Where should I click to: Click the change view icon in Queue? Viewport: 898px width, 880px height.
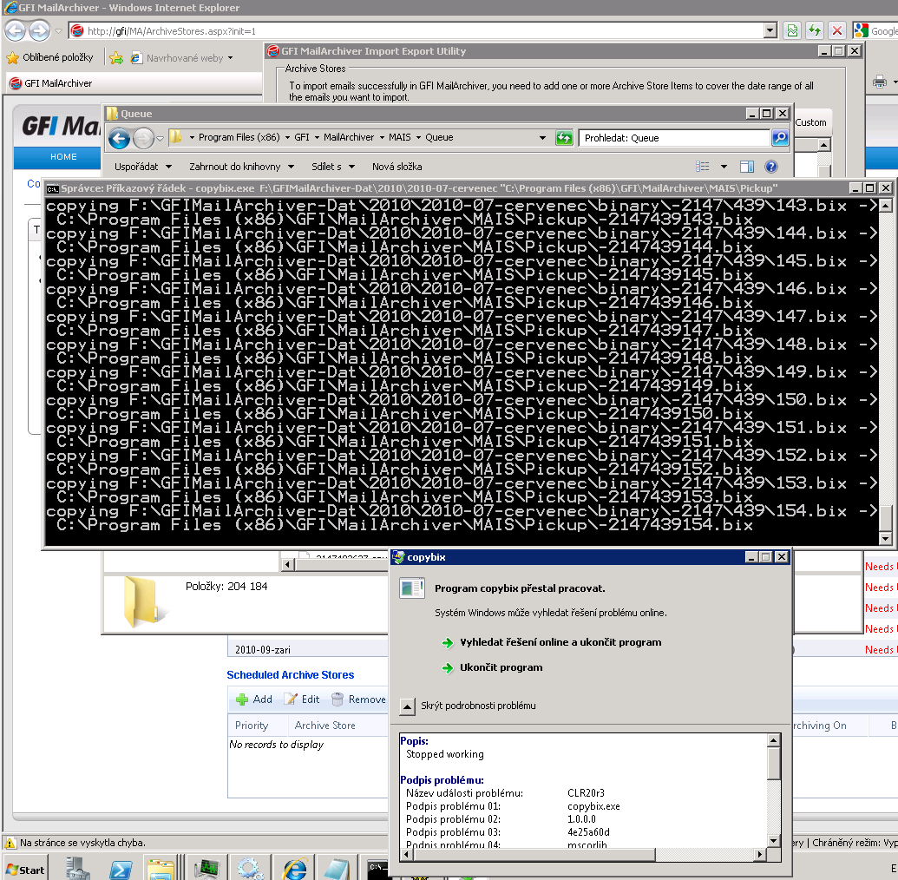point(703,166)
